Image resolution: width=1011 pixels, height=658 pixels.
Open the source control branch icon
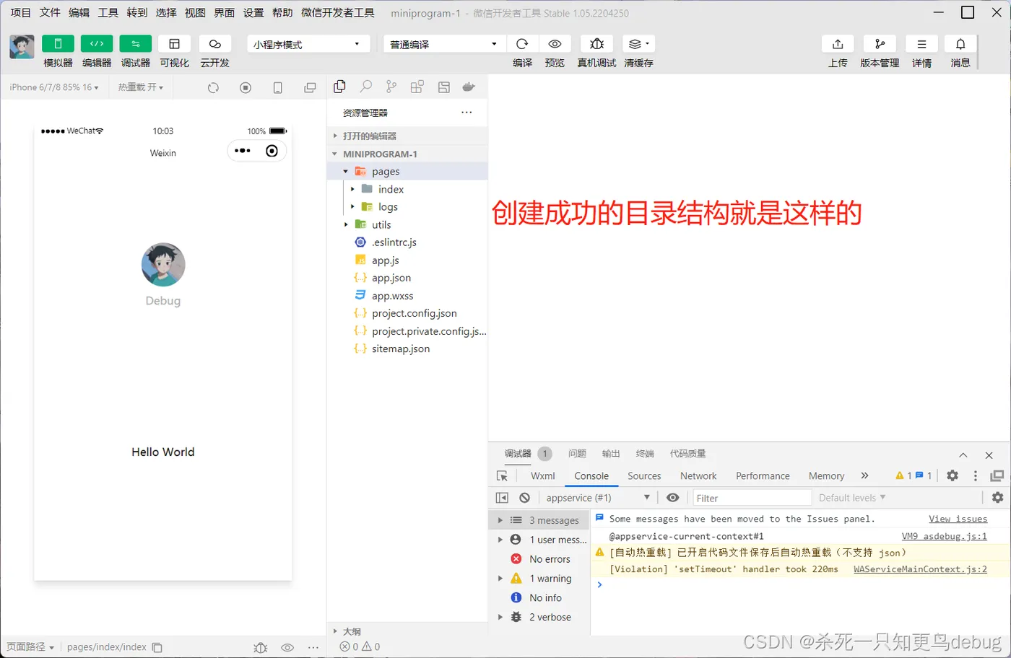tap(391, 87)
